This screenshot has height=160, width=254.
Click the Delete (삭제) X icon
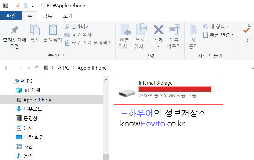point(158,30)
